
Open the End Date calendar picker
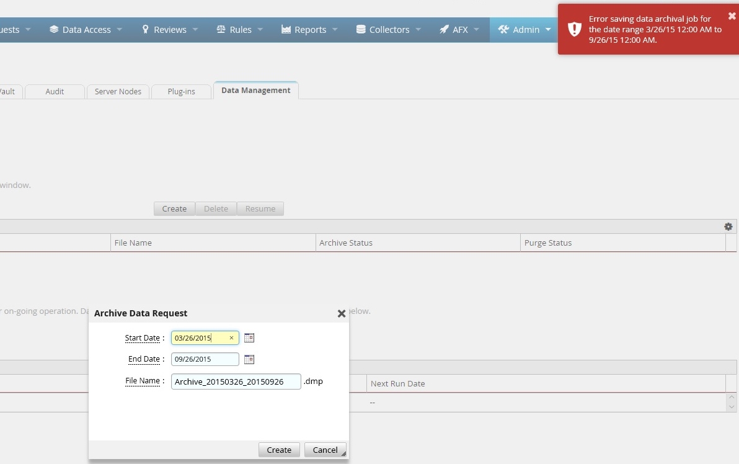coord(249,359)
